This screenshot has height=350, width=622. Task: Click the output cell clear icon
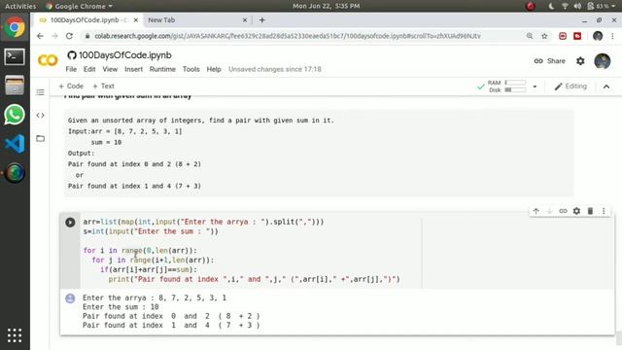tap(70, 298)
